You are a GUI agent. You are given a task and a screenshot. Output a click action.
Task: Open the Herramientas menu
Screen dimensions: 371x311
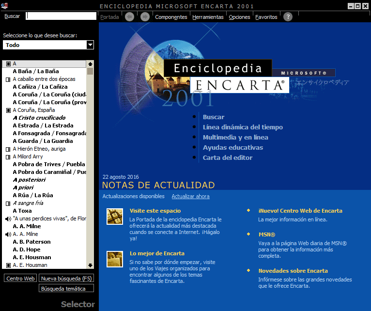point(208,17)
